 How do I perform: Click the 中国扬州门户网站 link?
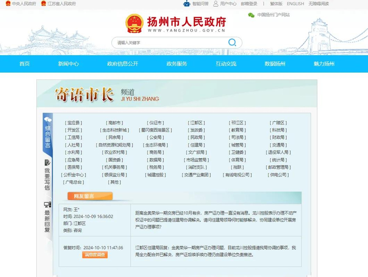click(273, 15)
